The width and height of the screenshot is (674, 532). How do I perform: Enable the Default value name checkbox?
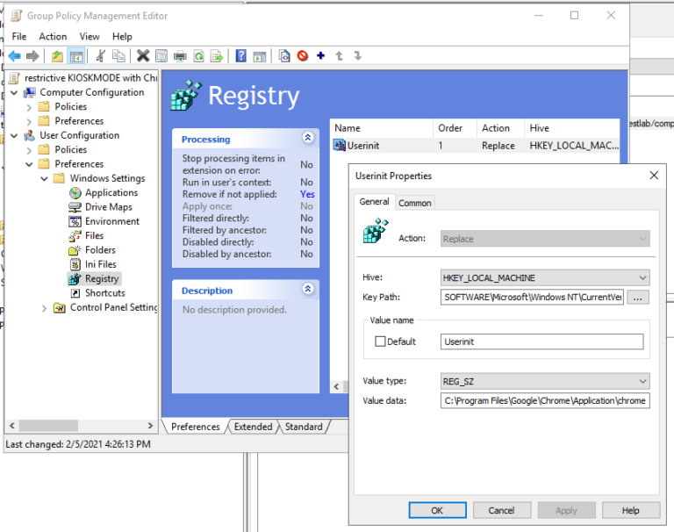380,341
